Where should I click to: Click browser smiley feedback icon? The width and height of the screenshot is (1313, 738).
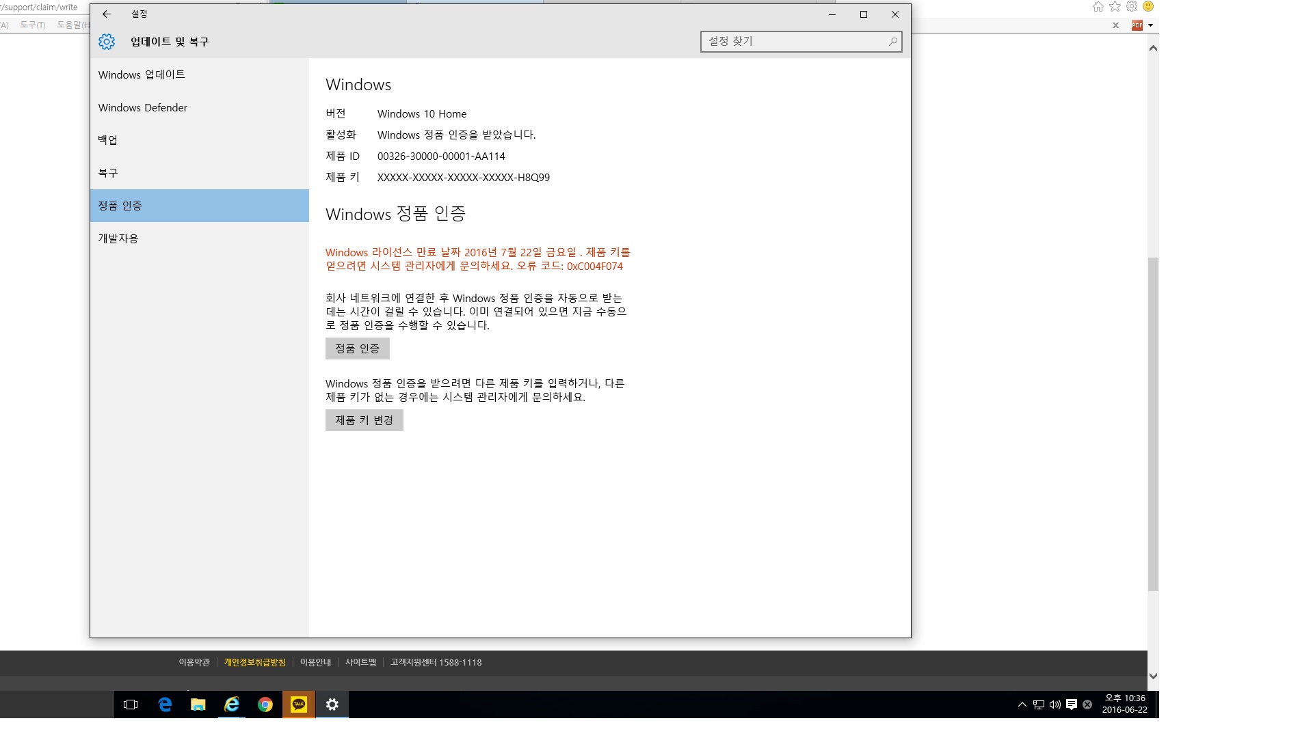[x=1149, y=7]
